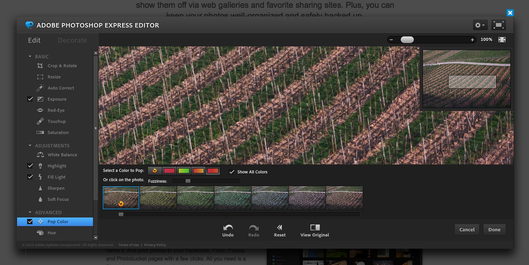Select the orange color swatch
This screenshot has height=265, width=529.
pos(198,171)
